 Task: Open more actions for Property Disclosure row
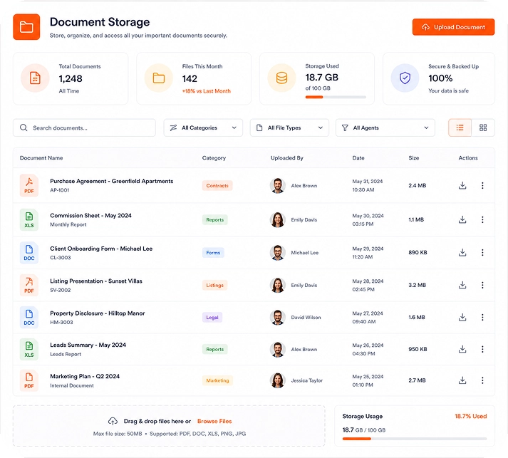482,317
